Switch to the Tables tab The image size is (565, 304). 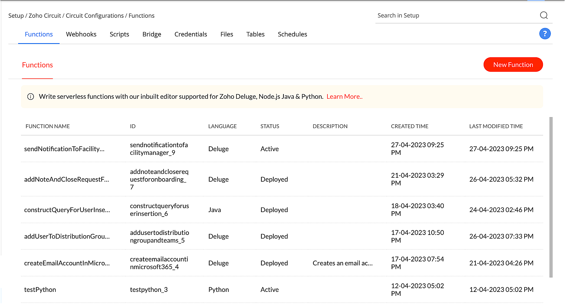(255, 34)
